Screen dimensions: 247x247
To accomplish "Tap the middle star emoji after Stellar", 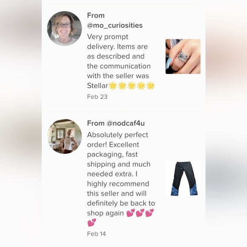I will tap(132, 86).
